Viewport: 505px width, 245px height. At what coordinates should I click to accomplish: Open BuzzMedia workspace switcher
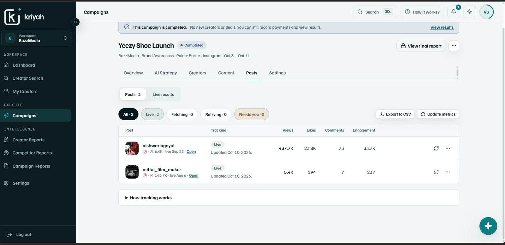[36, 38]
